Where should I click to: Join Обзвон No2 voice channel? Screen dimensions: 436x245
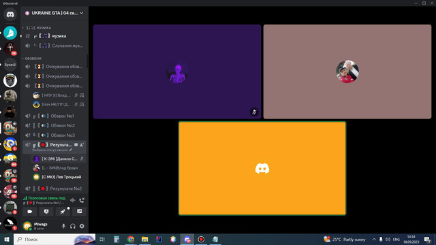point(54,125)
